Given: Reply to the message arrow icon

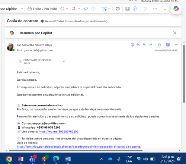Looking at the screenshot, I should (x=138, y=45).
